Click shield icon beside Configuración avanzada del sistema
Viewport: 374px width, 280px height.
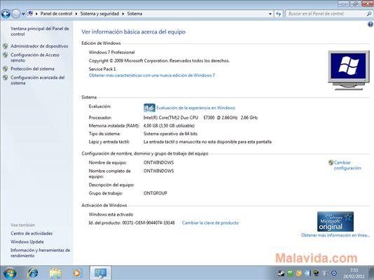click(5, 78)
